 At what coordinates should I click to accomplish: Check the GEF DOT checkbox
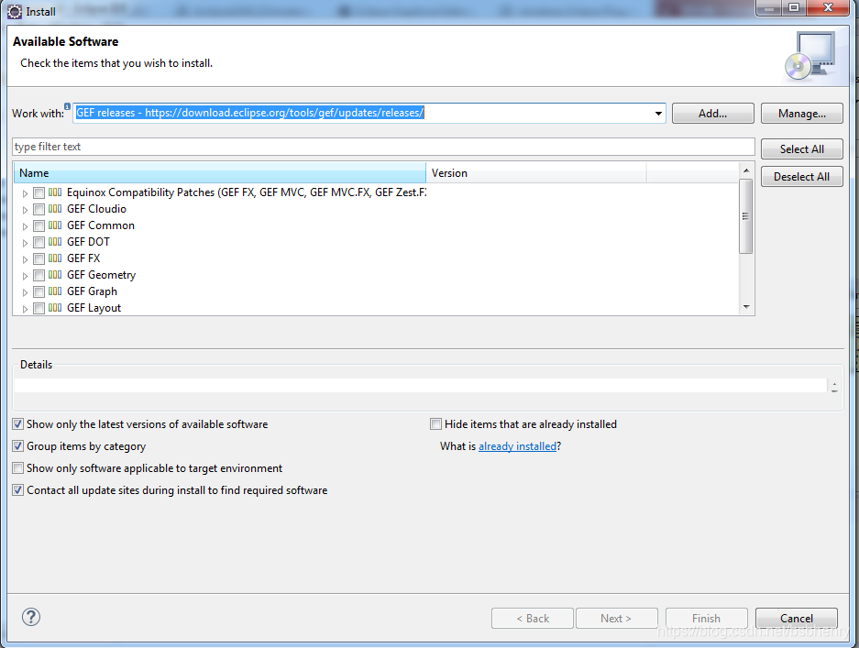pyautogui.click(x=39, y=242)
